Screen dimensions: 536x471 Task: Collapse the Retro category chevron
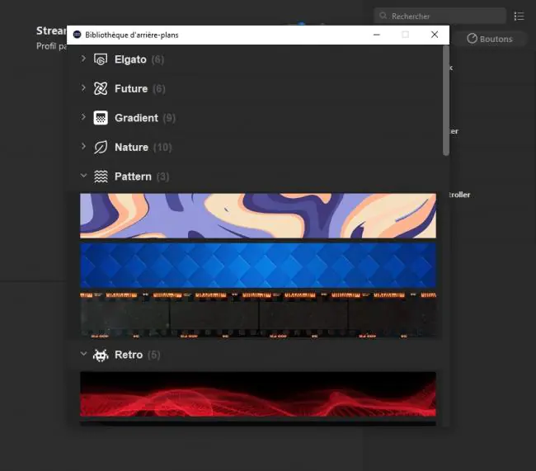[x=83, y=354]
